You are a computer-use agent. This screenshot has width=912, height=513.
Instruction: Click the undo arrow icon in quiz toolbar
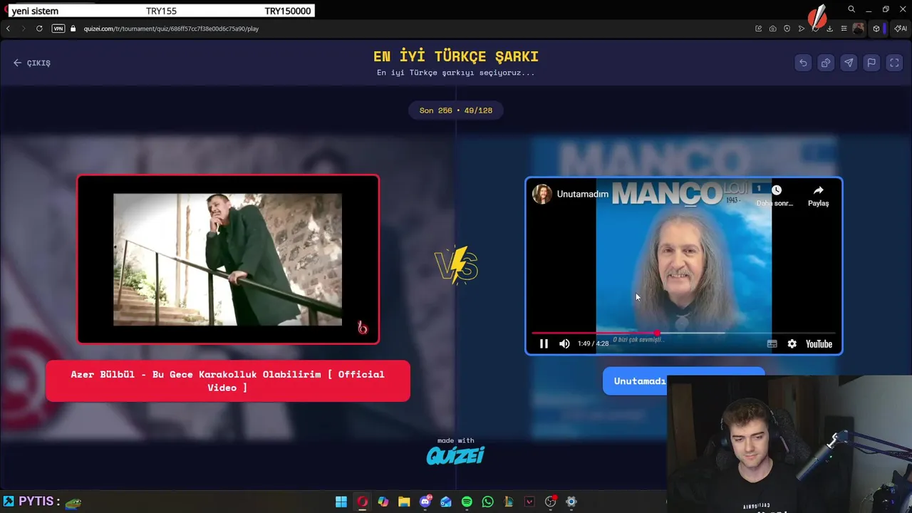[x=803, y=63]
